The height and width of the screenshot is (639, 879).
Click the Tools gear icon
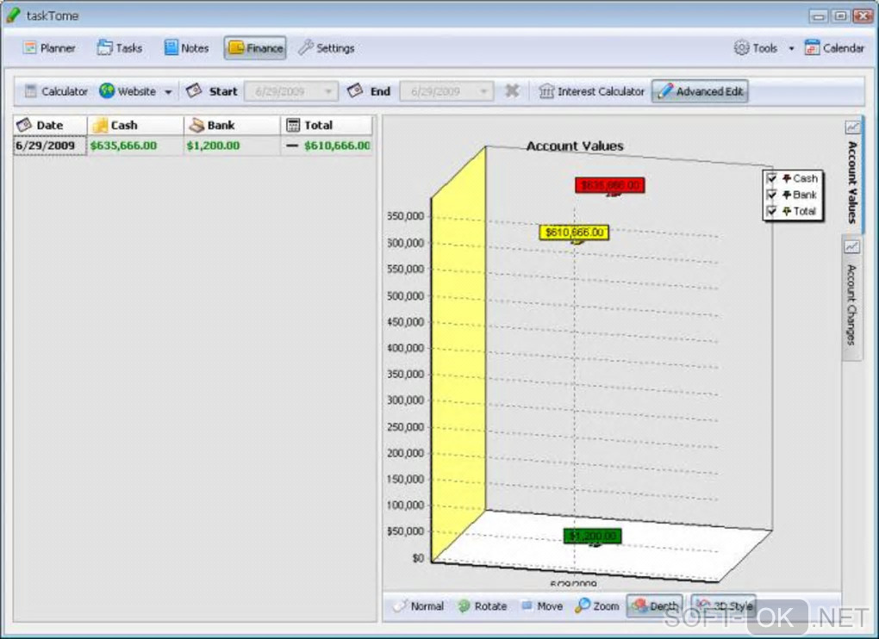point(741,48)
